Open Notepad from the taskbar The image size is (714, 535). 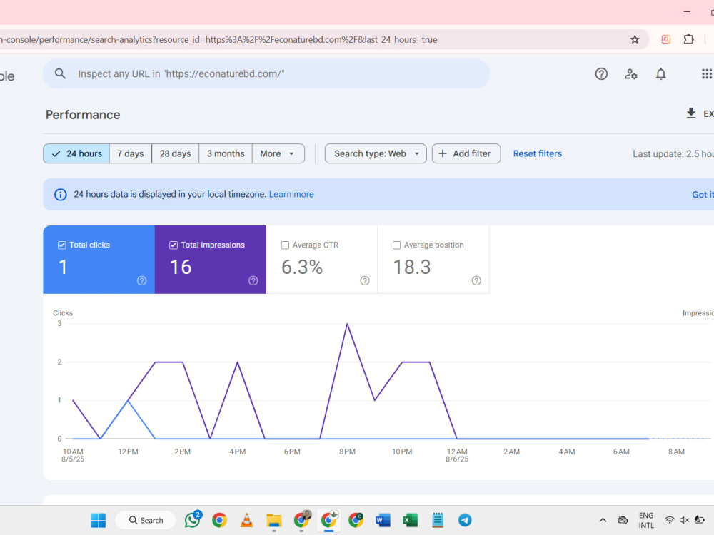[x=438, y=520]
